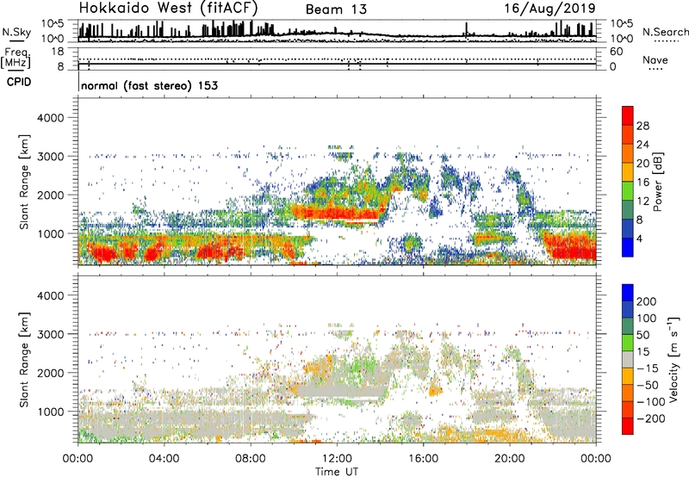This screenshot has width=689, height=477.
Task: Click the 'Nave' legend label
Action: 655,60
